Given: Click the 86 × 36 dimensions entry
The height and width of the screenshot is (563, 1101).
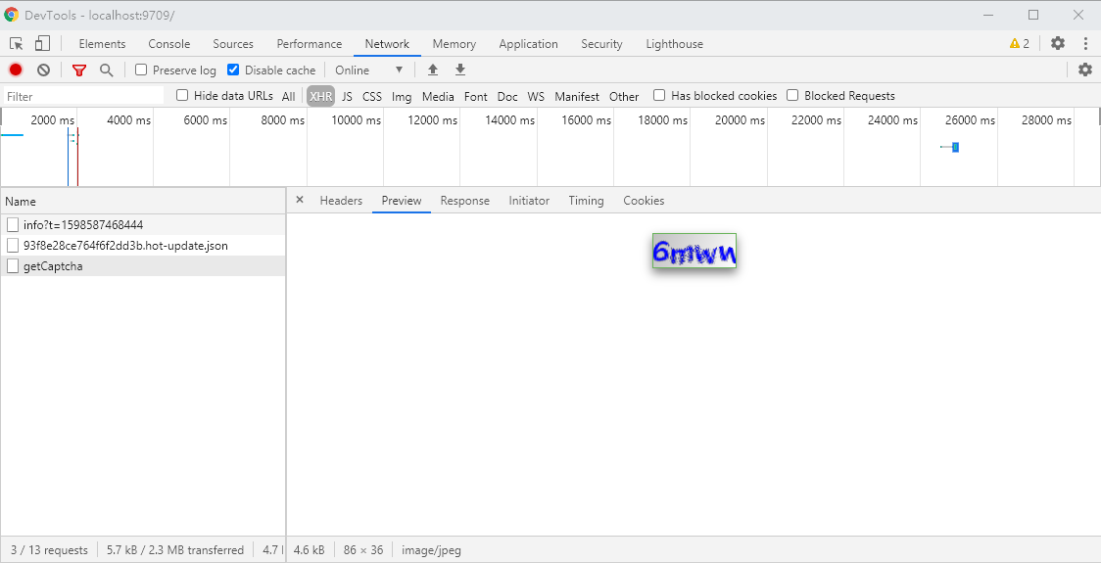Looking at the screenshot, I should (363, 549).
